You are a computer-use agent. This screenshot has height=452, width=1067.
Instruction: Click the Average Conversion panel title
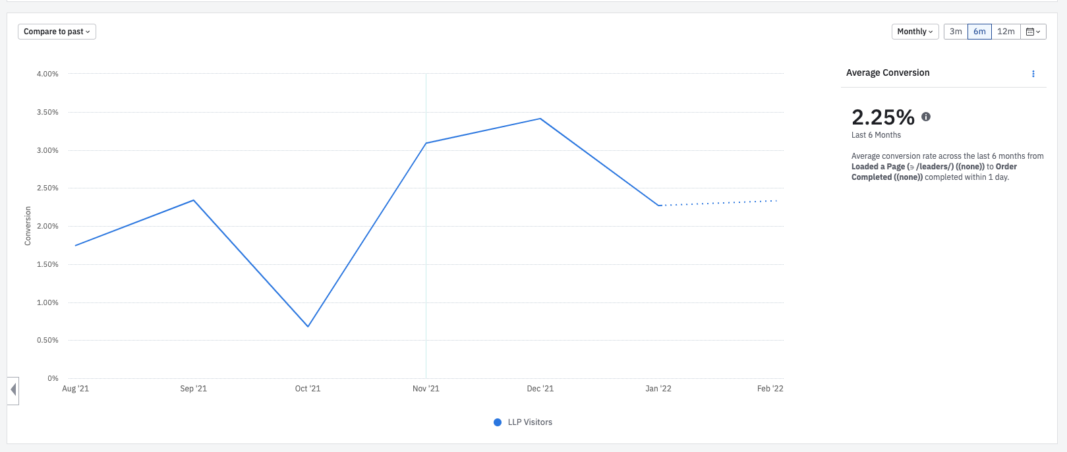tap(888, 73)
